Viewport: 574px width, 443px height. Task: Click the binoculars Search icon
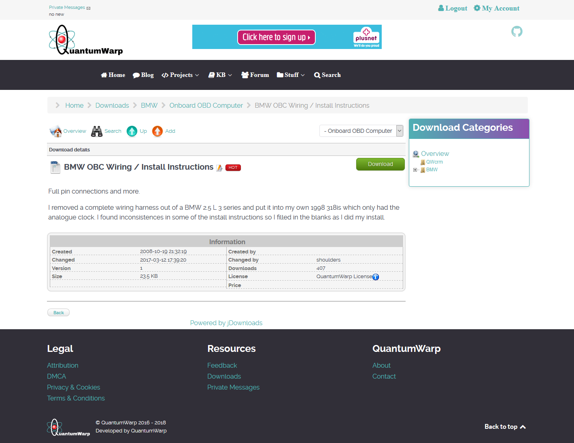[x=97, y=131]
